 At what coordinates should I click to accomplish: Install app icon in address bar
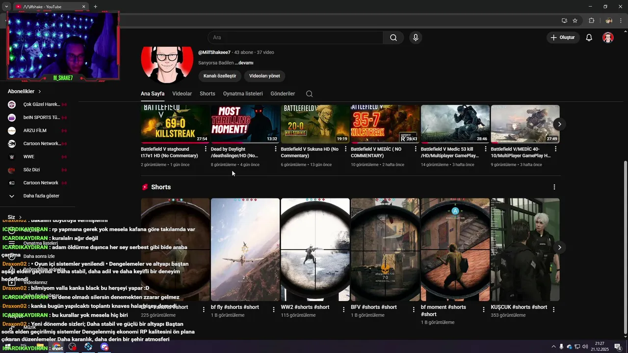(564, 21)
